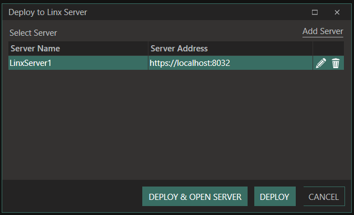Click the DEPLOY & OPEN SERVER button
Image resolution: width=354 pixels, height=215 pixels.
[195, 197]
